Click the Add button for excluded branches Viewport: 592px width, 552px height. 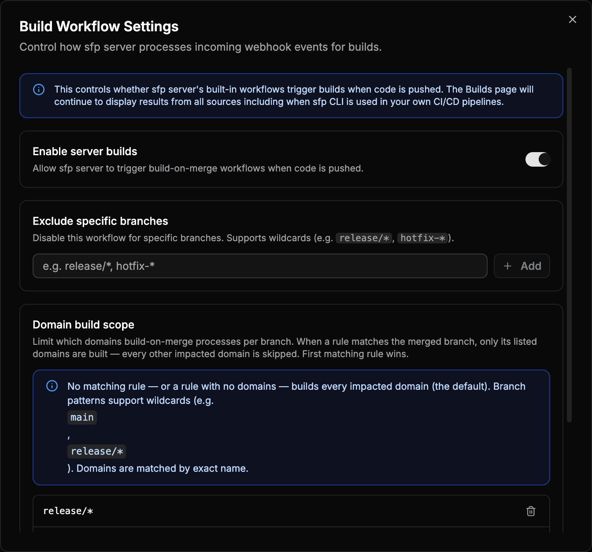(522, 266)
